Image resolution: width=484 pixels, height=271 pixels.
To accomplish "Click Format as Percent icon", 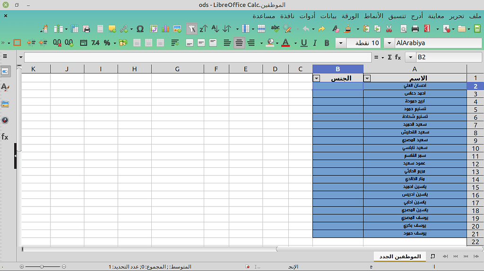I will (107, 43).
